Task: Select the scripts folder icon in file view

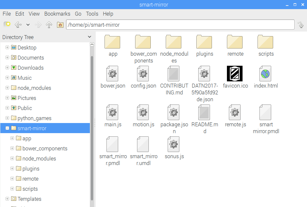Action: click(x=265, y=42)
